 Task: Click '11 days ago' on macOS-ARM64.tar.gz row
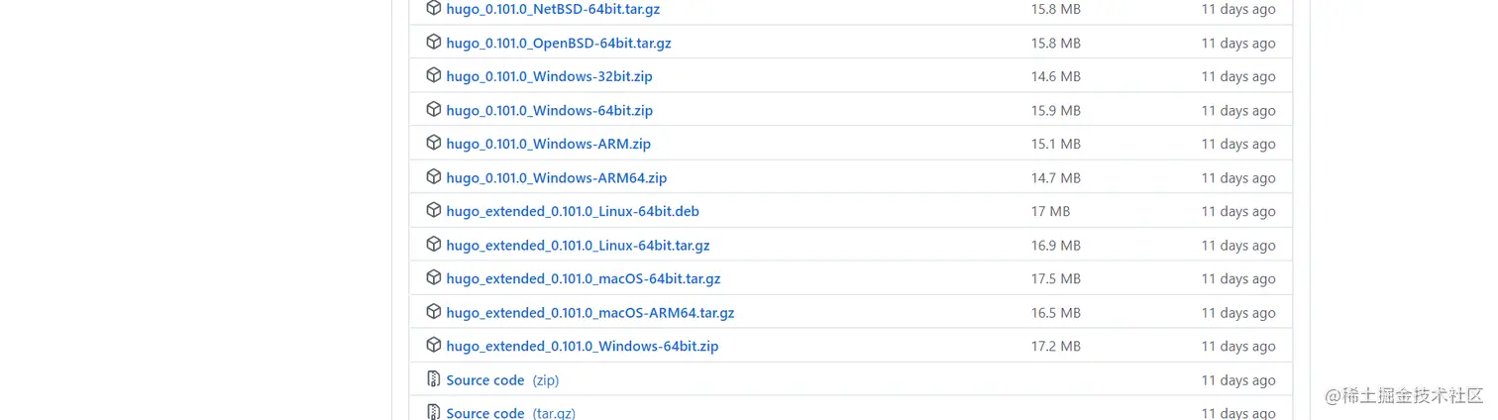1238,312
